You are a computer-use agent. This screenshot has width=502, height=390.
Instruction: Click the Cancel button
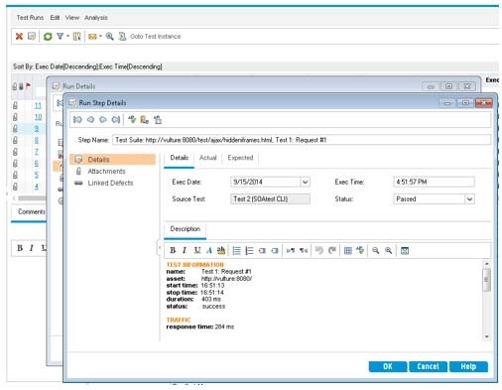point(428,366)
